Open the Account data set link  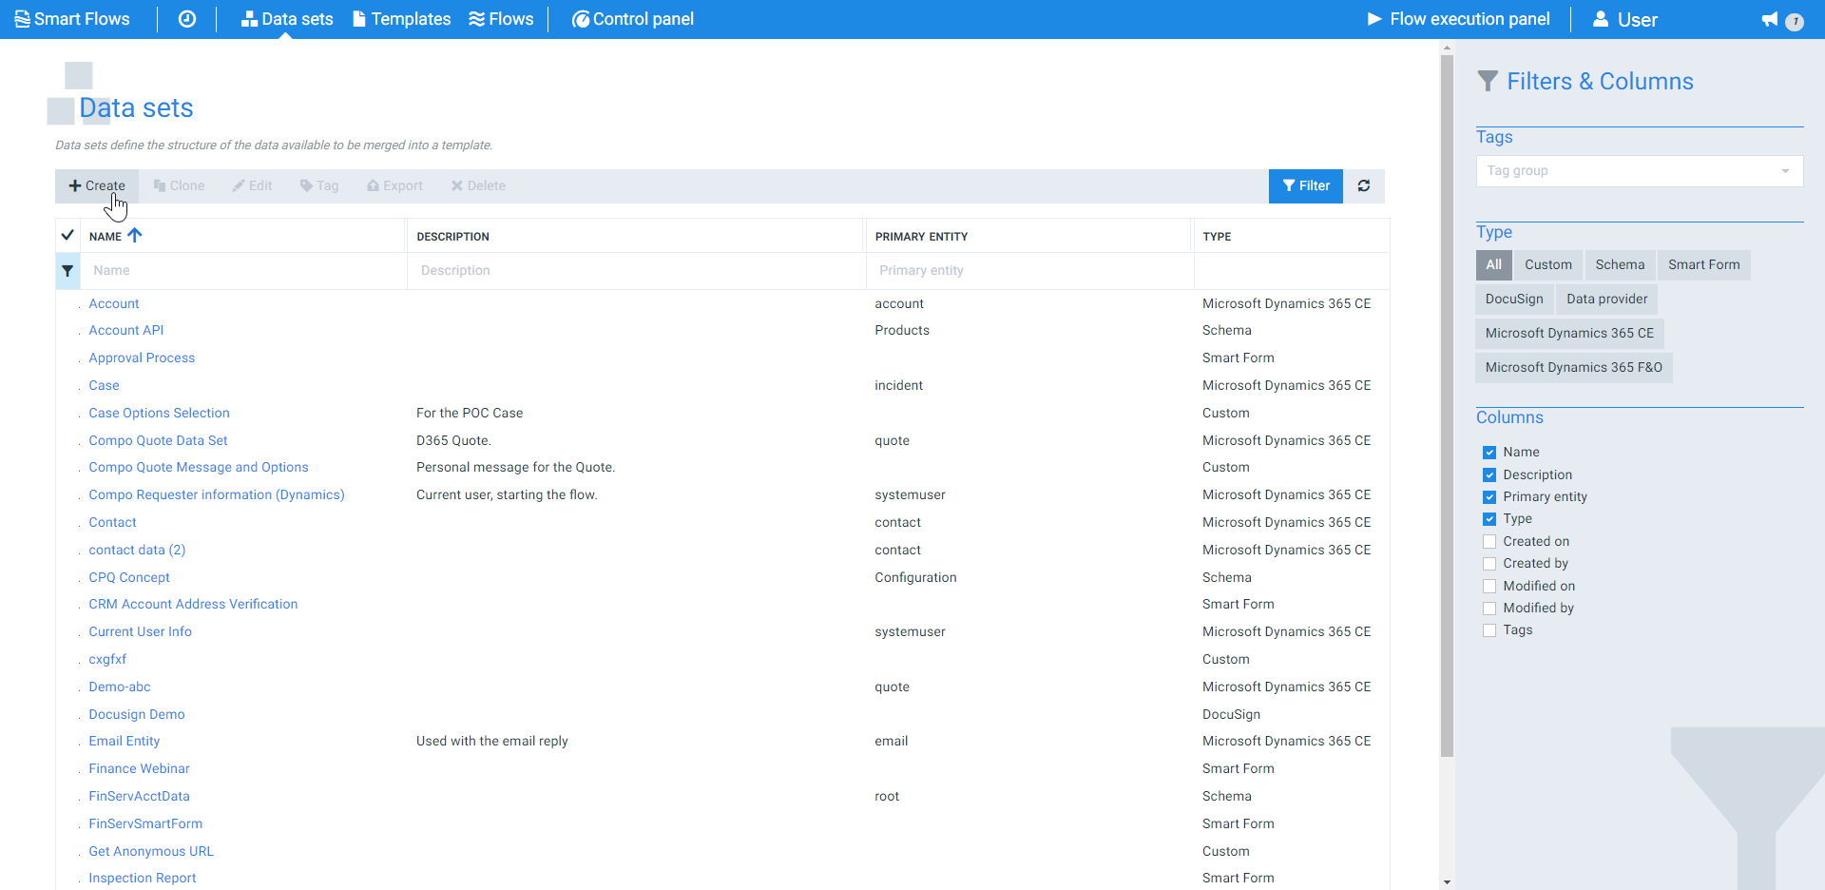pos(113,302)
